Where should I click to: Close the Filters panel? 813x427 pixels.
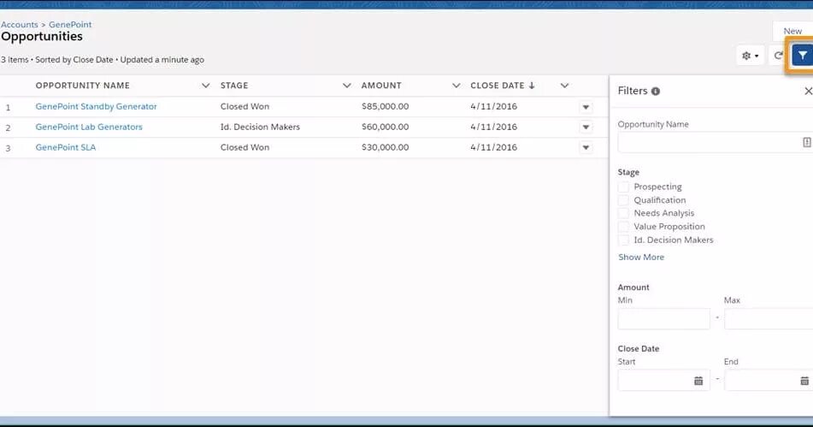[808, 92]
